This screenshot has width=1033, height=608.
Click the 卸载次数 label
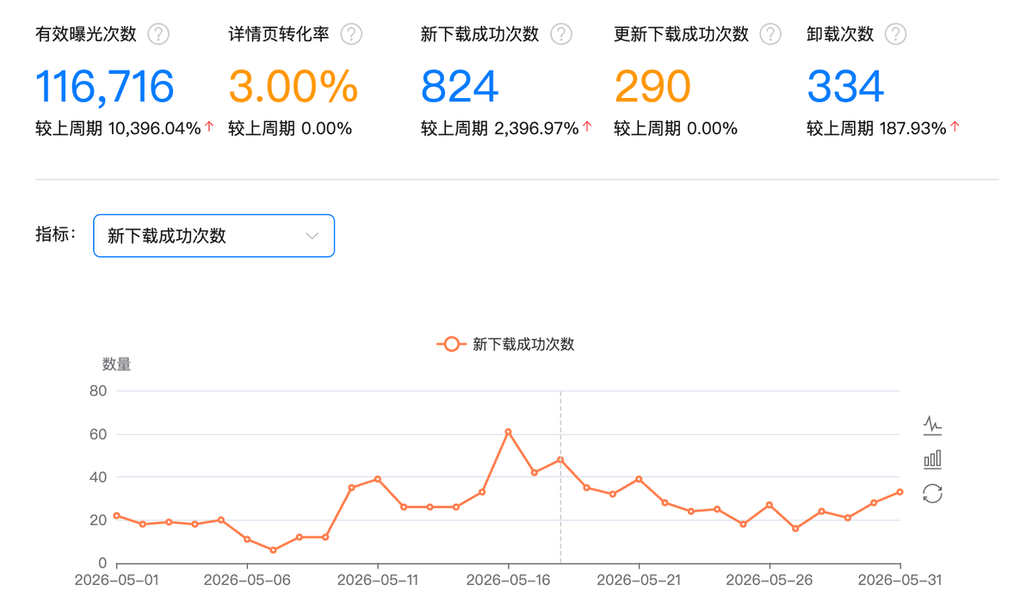tap(840, 34)
